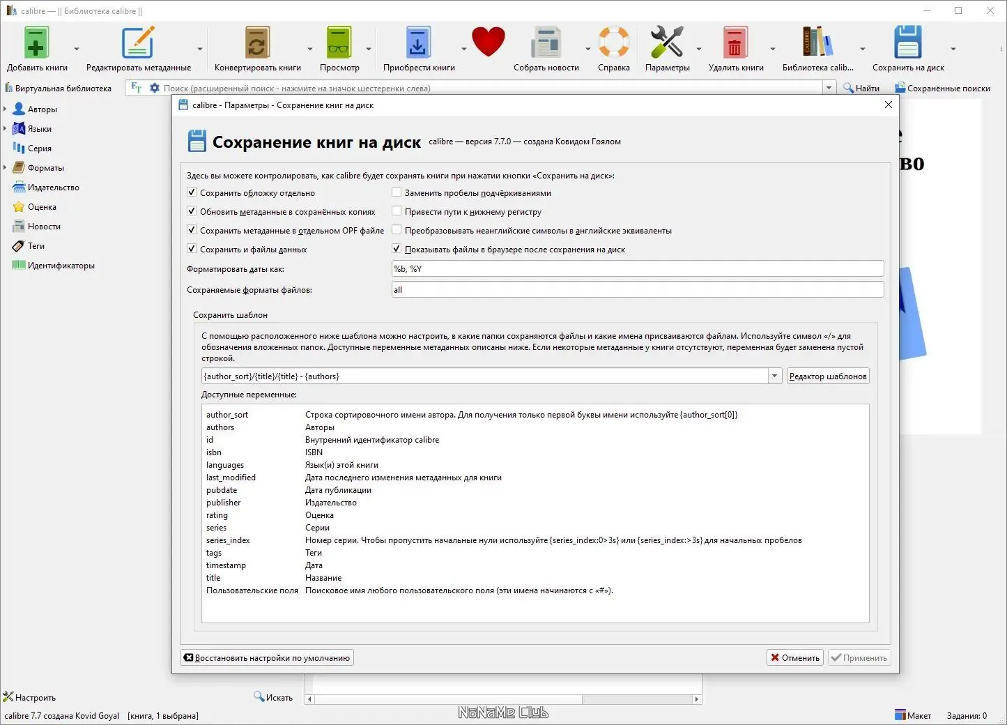The image size is (1007, 725).
Task: Click the scrollbar's right arrow button
Action: pos(696,699)
